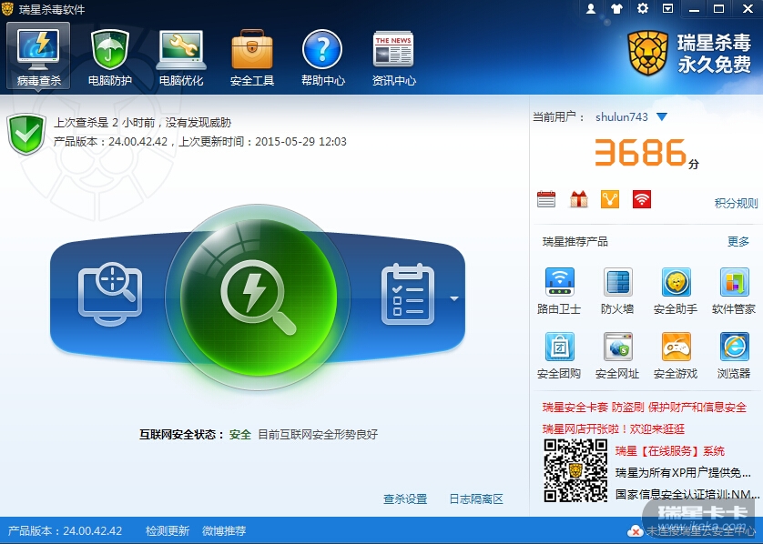The image size is (763, 544).
Task: Click the 互联网安全状态 status text
Action: tap(259, 434)
